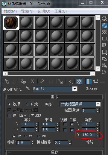Click the Get Material icon
Viewport: 108px width, 155px height.
coord(7,81)
